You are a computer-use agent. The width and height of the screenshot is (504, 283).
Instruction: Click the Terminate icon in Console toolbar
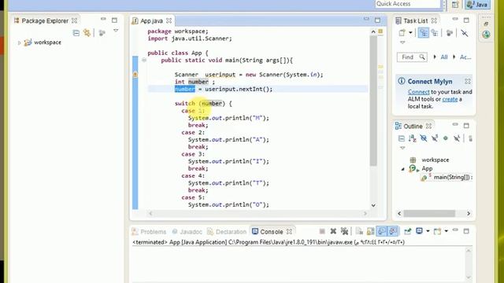322,231
